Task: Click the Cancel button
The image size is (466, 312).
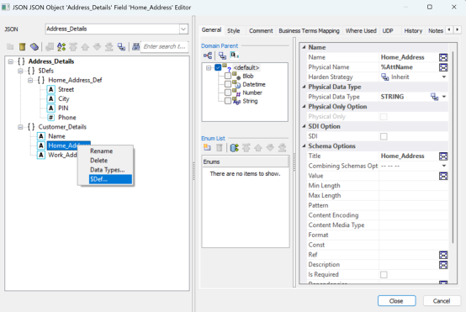Action: point(442,301)
